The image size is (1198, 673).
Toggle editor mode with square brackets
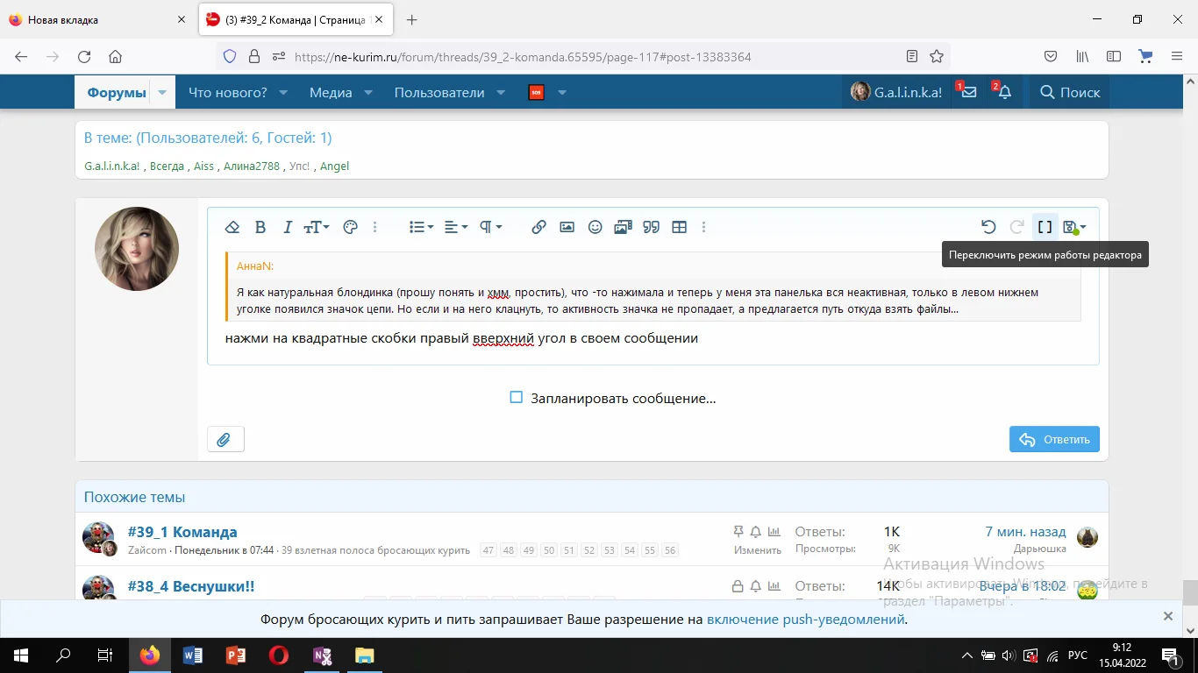[x=1045, y=227]
